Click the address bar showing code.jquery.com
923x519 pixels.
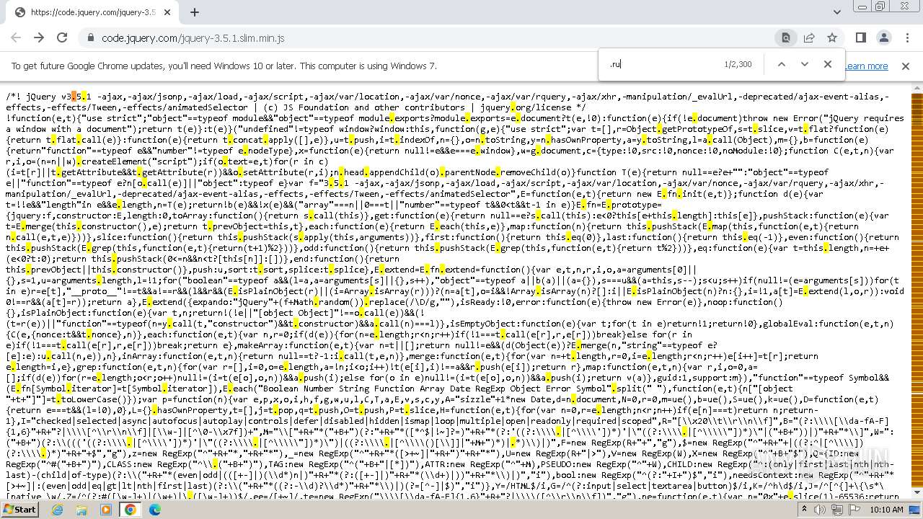pyautogui.click(x=425, y=38)
